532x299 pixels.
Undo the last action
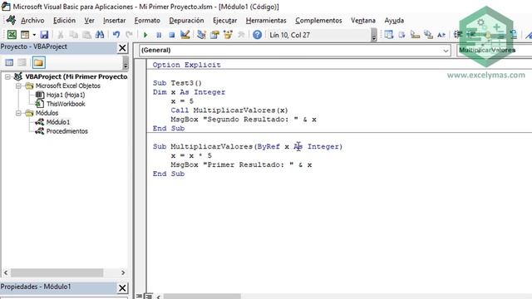[116, 35]
